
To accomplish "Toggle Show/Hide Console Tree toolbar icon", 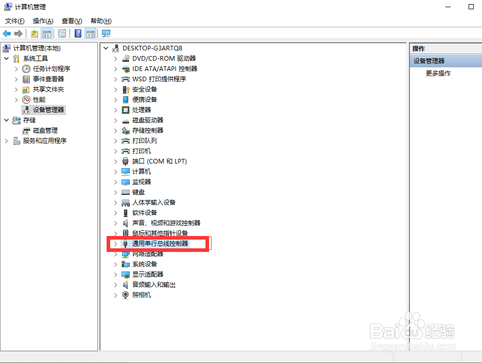I will tap(47, 33).
